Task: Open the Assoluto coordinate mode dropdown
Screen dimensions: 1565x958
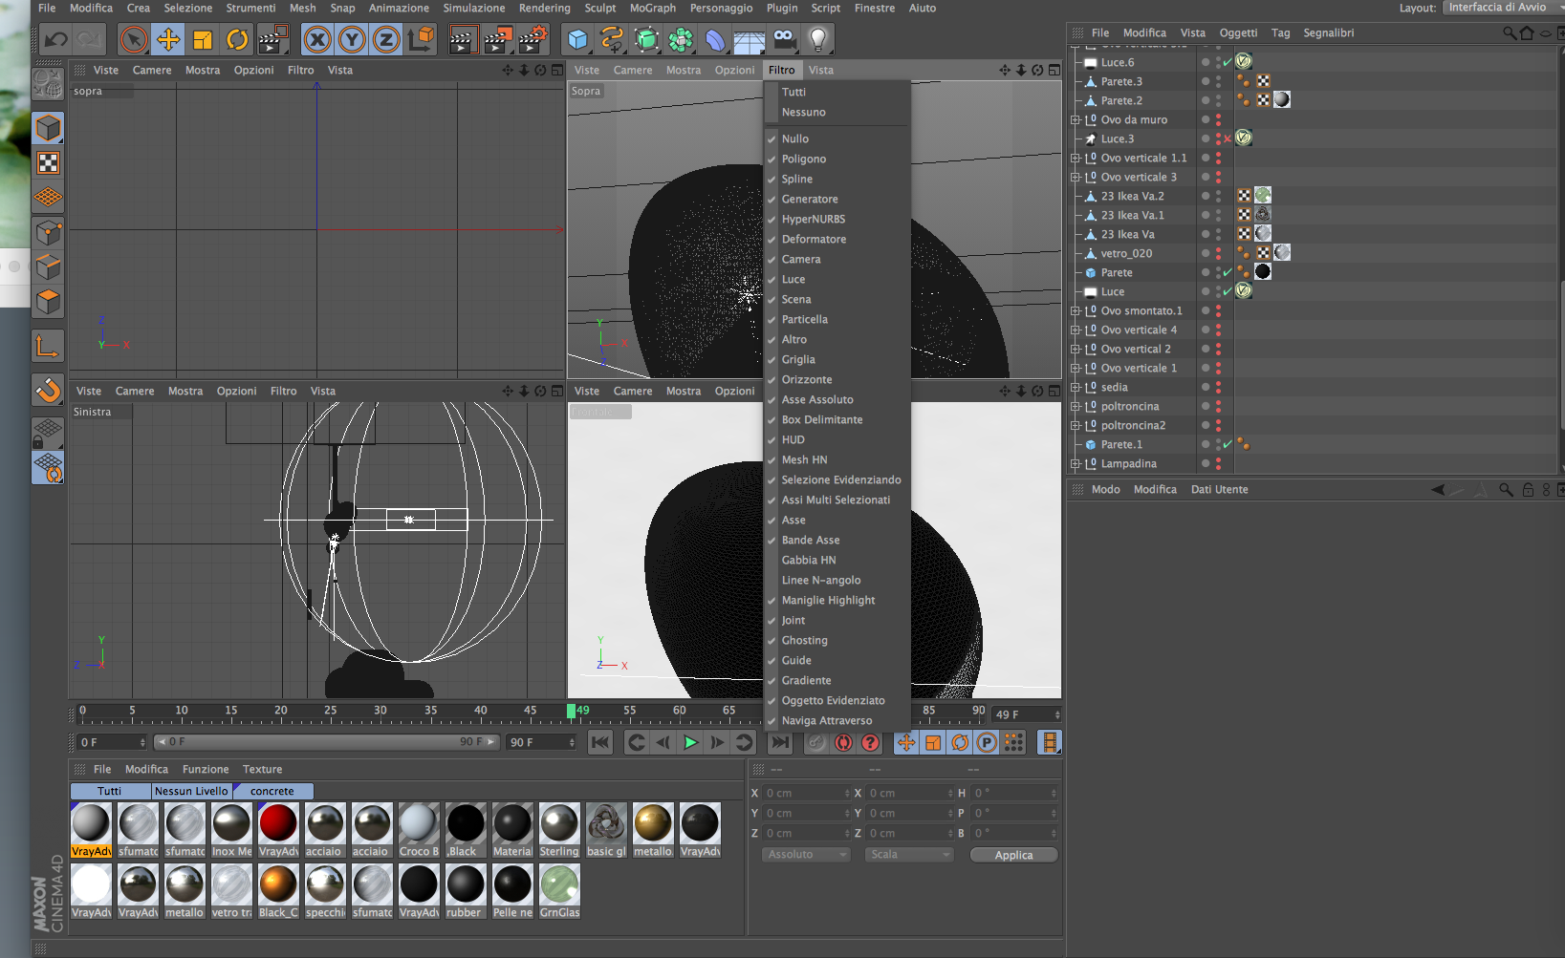Action: [x=806, y=855]
